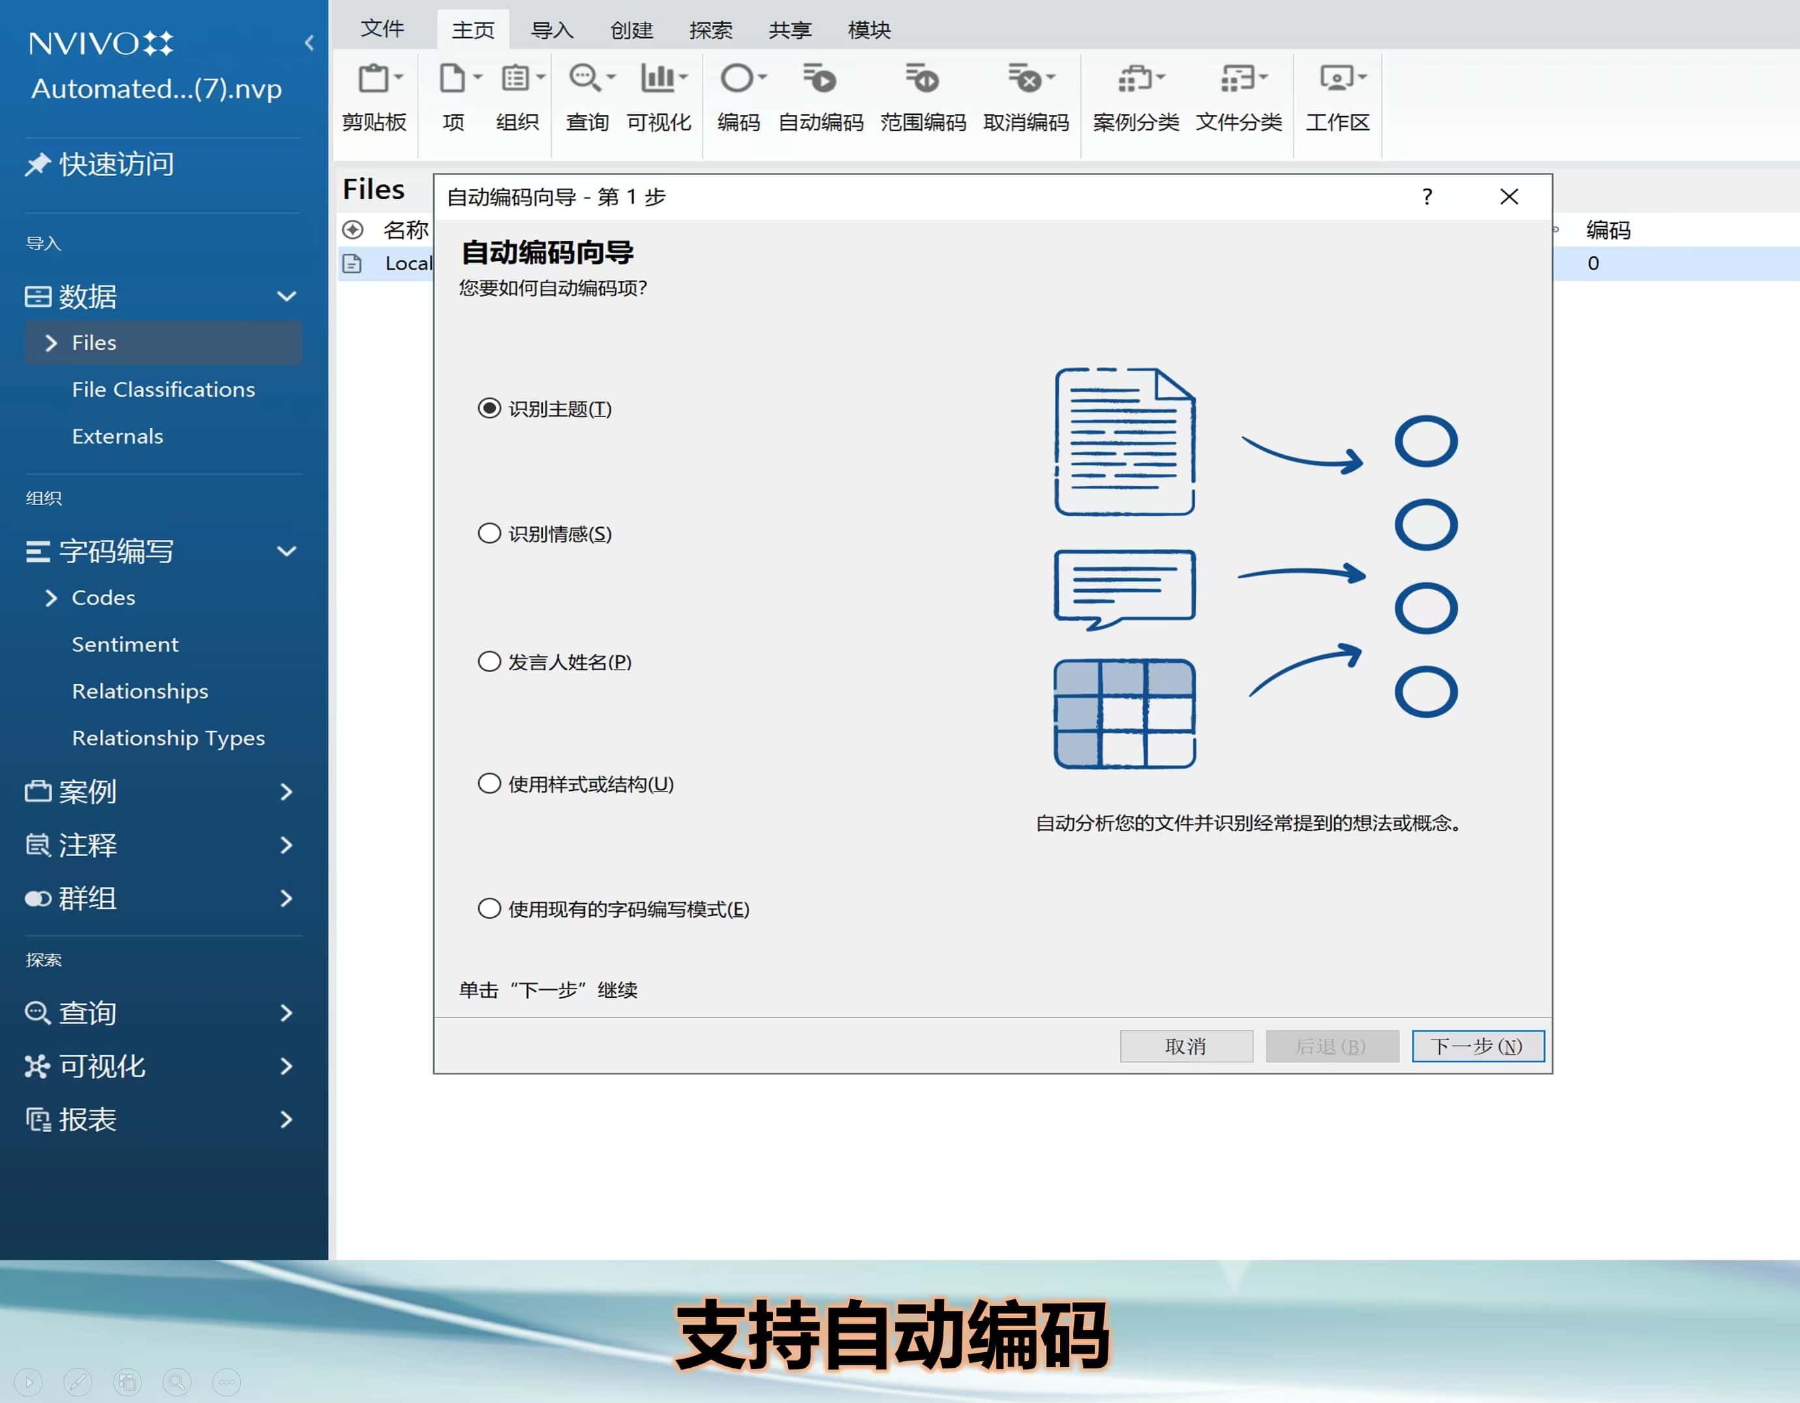This screenshot has width=1800, height=1403.
Task: Open Sentiment in the sidebar
Action: pos(125,645)
